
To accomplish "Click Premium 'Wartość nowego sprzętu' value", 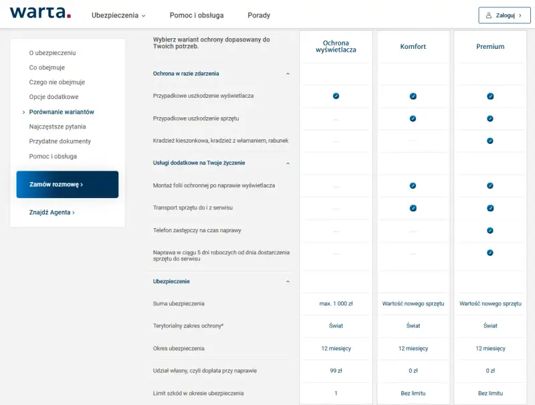I will point(490,303).
